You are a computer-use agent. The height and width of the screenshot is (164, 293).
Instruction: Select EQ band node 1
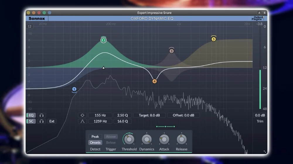point(74,89)
